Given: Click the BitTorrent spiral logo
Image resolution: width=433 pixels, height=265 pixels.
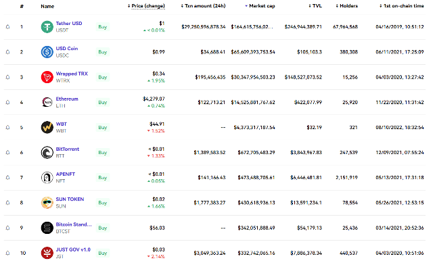Looking at the screenshot, I should (x=47, y=152).
